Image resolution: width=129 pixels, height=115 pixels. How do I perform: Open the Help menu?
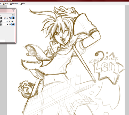[x=23, y=4]
